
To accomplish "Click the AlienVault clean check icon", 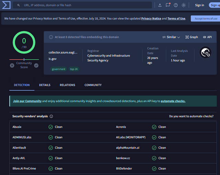I will coord(51,148).
